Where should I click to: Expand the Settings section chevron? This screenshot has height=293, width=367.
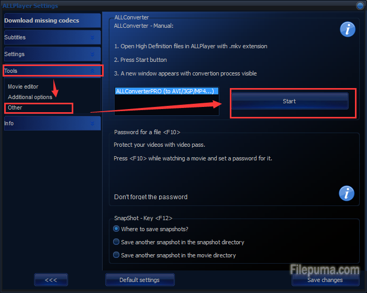93,55
